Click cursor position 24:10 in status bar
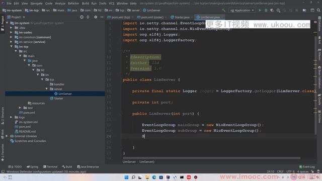This screenshot has width=322, height=181. coord(271,171)
